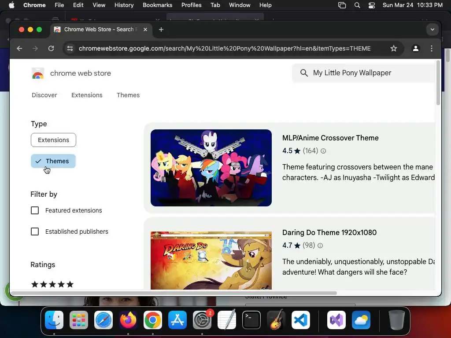This screenshot has width=451, height=338.
Task: Select the Extensions type filter chip
Action: pyautogui.click(x=53, y=140)
